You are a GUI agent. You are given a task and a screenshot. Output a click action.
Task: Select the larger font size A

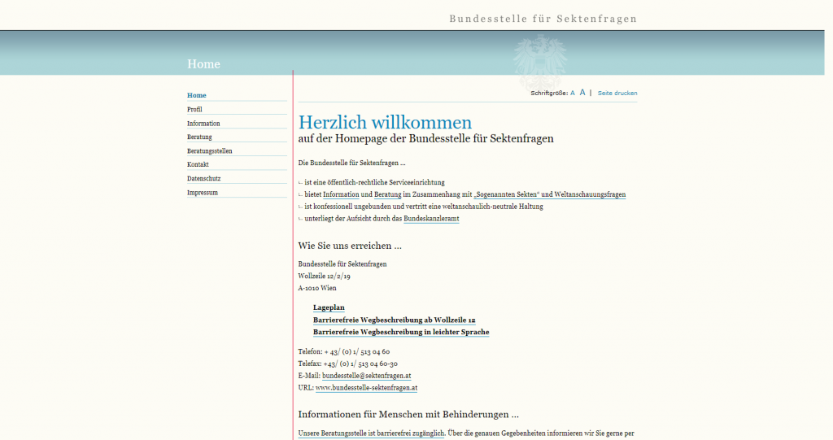coord(582,93)
